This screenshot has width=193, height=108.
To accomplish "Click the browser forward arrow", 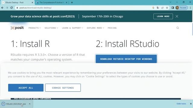I will pyautogui.click(x=7, y=8).
